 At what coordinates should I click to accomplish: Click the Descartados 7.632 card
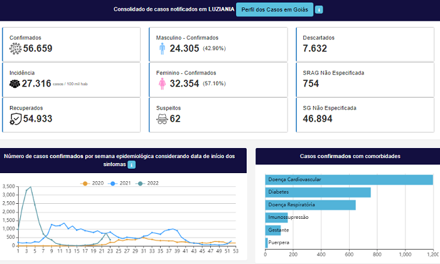[x=364, y=44]
